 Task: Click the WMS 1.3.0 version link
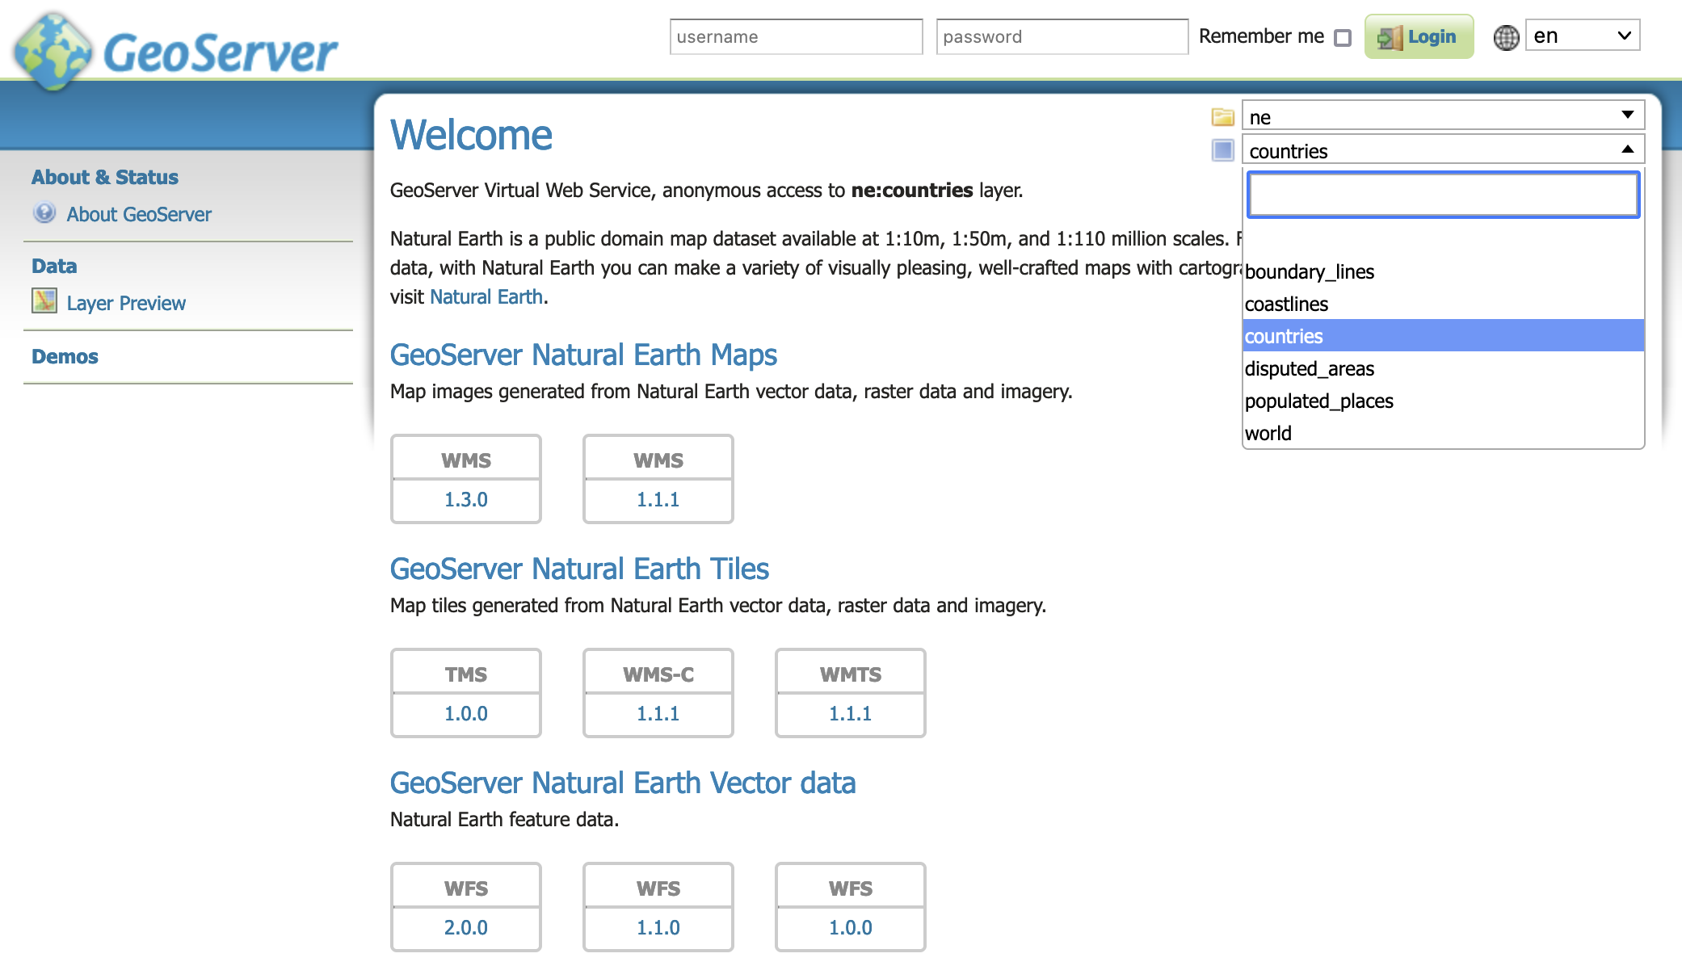pos(465,499)
